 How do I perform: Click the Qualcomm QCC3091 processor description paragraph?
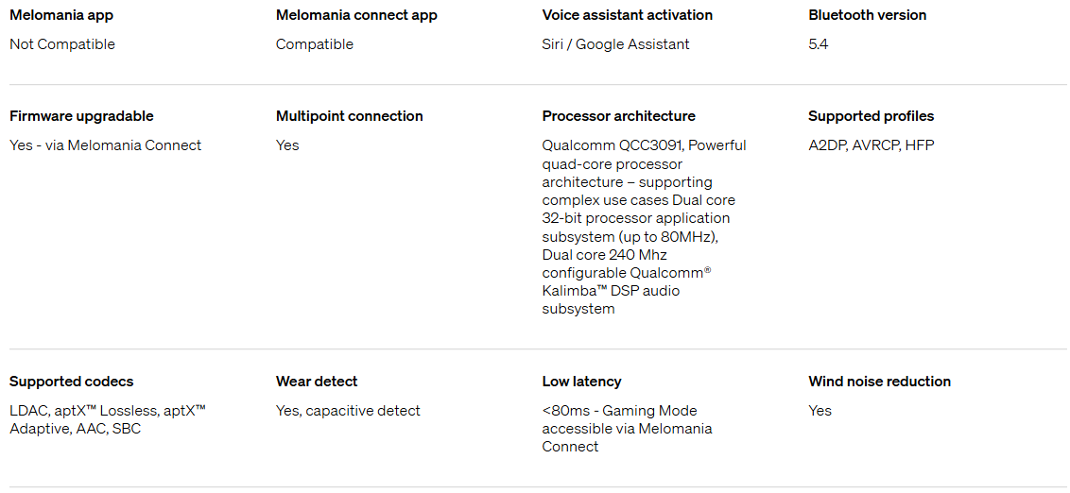(644, 227)
